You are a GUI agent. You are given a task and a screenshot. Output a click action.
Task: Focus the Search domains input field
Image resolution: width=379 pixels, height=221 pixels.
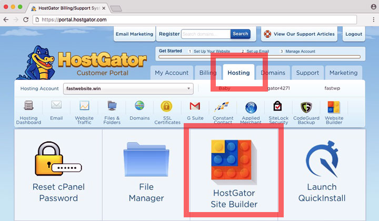pos(206,34)
